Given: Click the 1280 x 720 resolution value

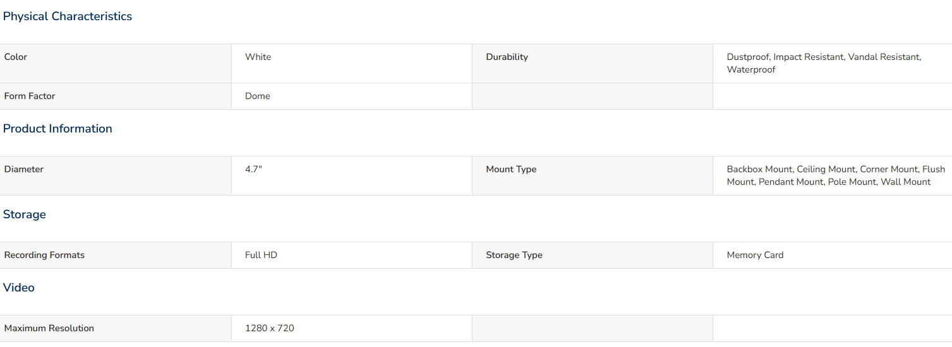Looking at the screenshot, I should (x=270, y=328).
